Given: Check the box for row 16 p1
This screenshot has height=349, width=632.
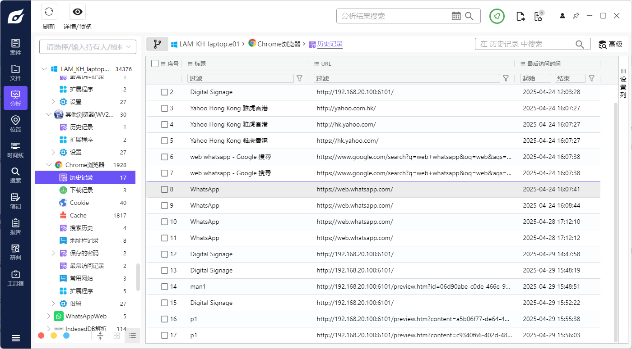Looking at the screenshot, I should pyautogui.click(x=165, y=319).
